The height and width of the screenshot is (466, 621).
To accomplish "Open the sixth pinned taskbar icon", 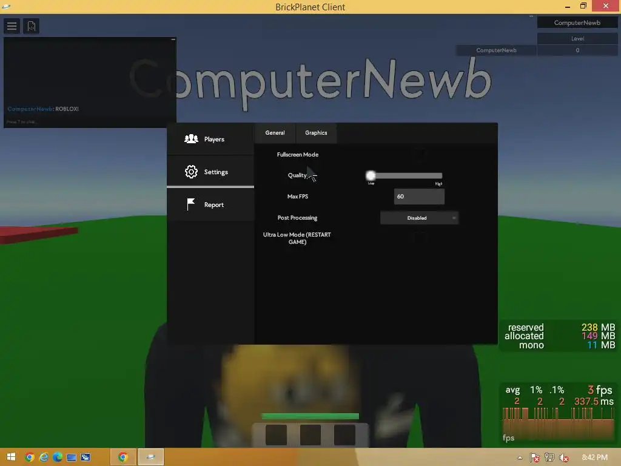I will pos(85,458).
